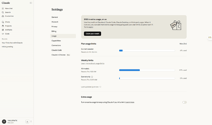Click the Sonnet only usage bar

coord(147,78)
